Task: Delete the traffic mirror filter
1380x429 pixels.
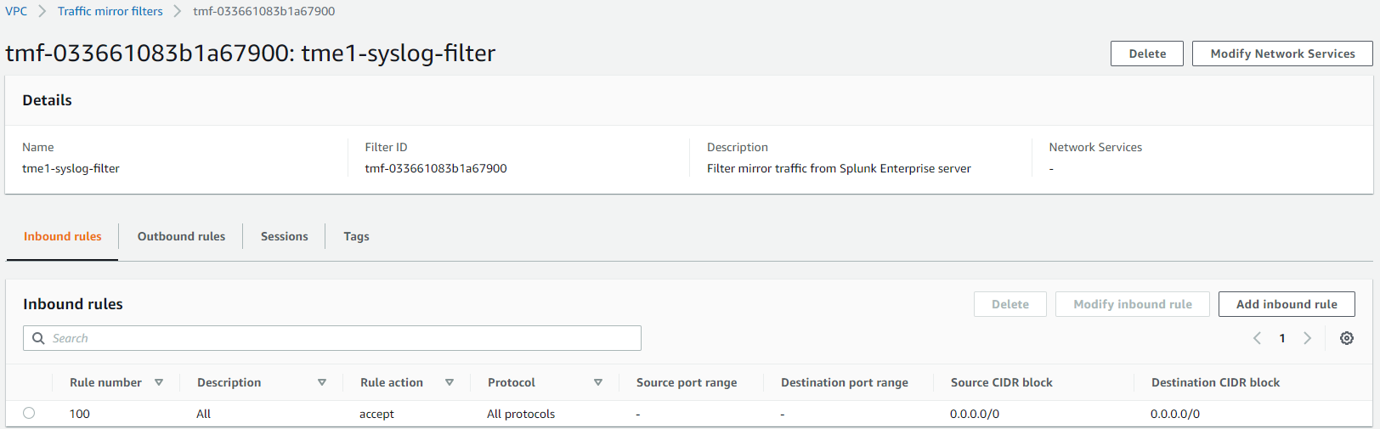Action: pyautogui.click(x=1146, y=54)
